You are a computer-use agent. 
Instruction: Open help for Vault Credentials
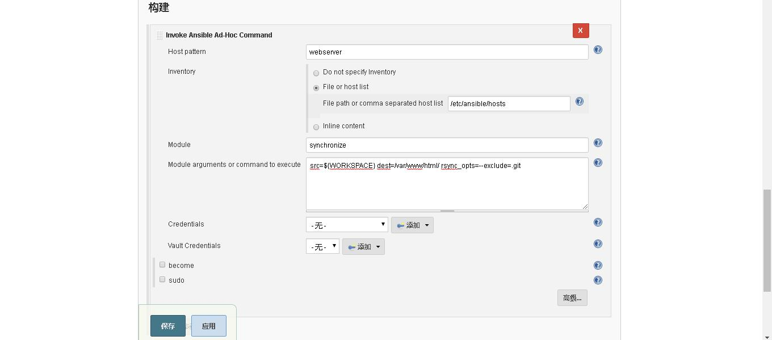click(x=598, y=244)
